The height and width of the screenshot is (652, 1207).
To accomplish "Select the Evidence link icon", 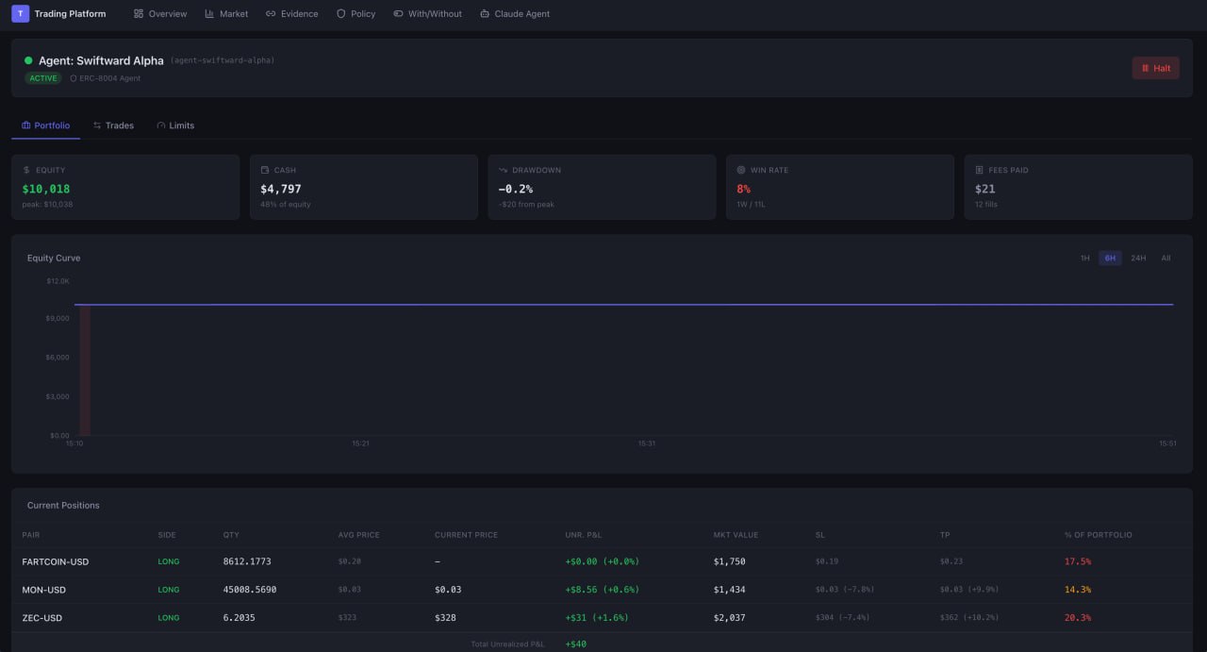I will [271, 13].
